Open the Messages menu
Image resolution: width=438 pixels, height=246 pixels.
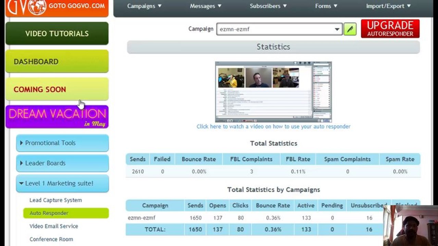(205, 6)
